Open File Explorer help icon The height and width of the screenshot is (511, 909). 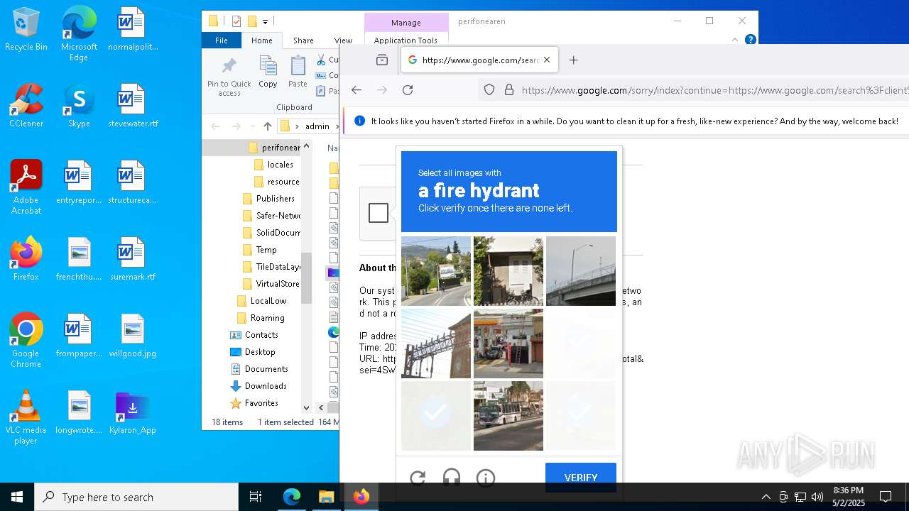(x=751, y=40)
